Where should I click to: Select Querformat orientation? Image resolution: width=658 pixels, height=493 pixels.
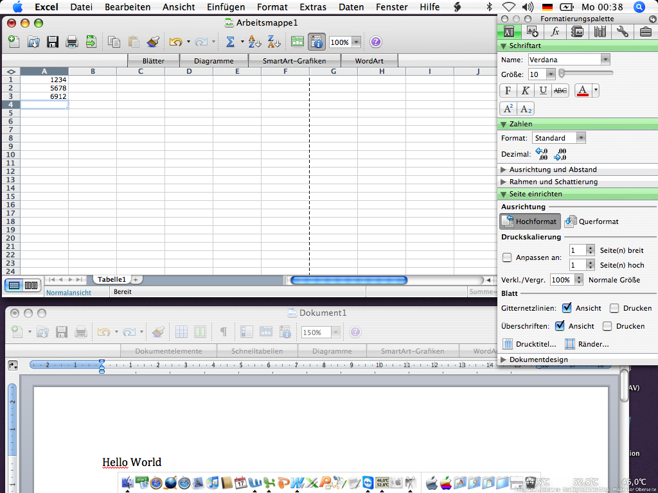click(x=591, y=221)
